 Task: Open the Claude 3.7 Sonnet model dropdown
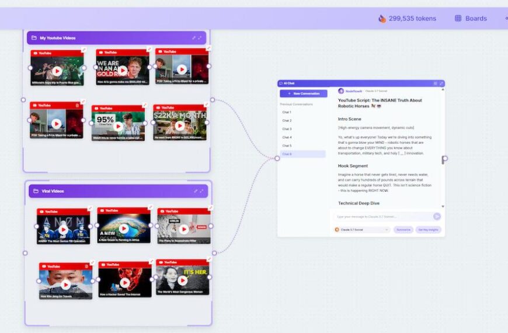[361, 230]
